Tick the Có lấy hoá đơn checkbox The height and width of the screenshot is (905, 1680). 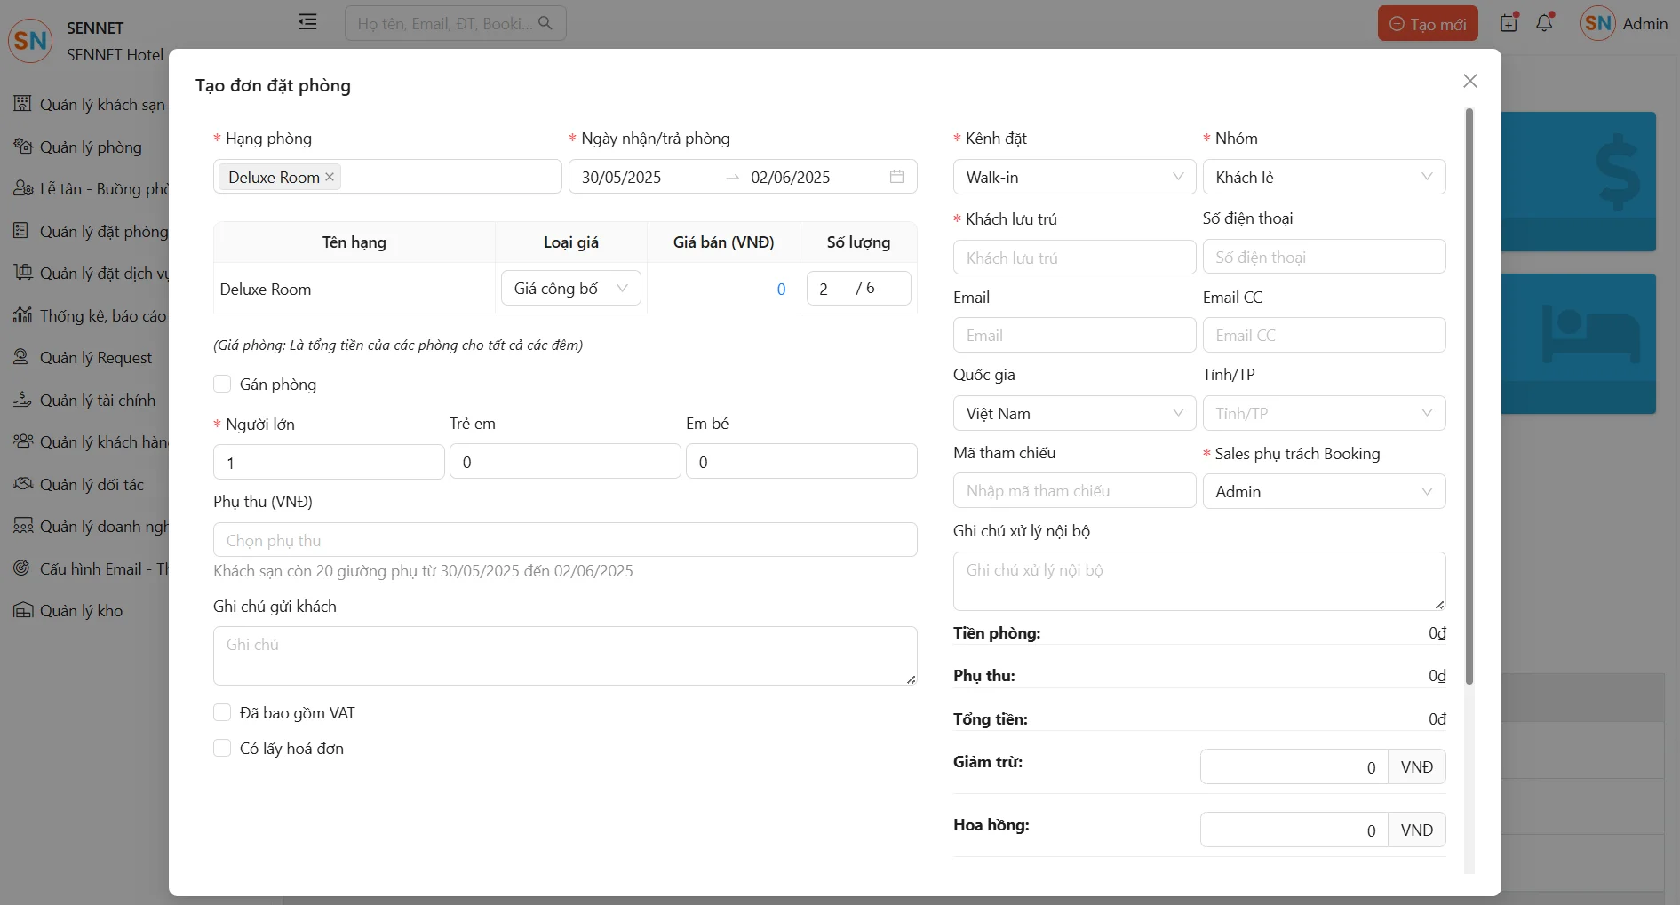222,748
